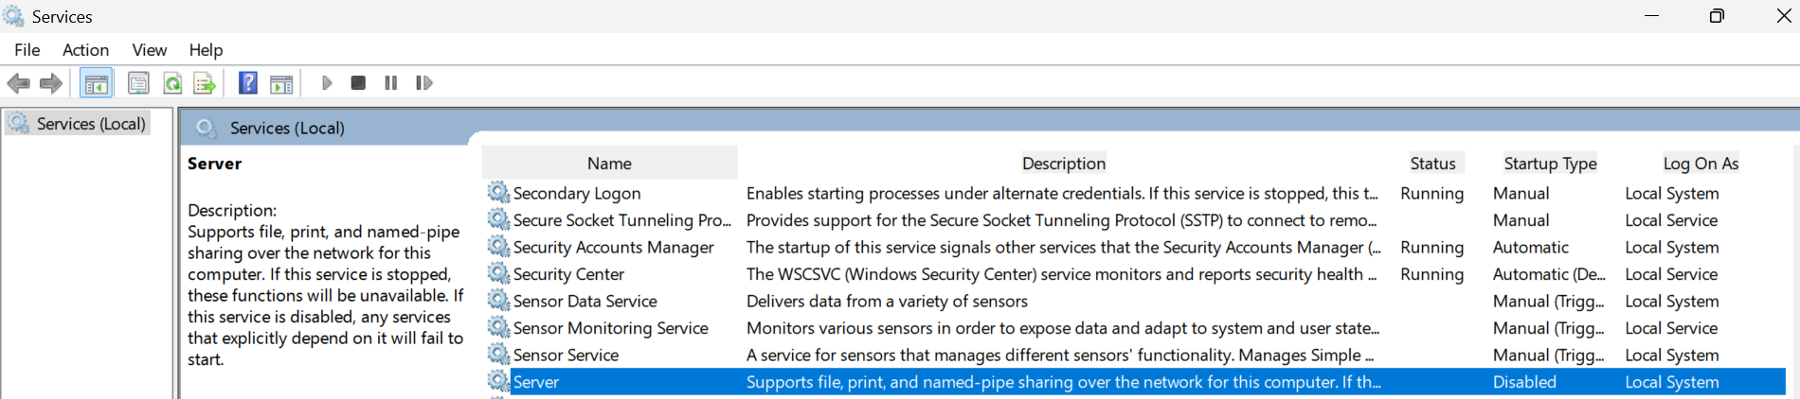
Task: Open the File menu
Action: [27, 50]
